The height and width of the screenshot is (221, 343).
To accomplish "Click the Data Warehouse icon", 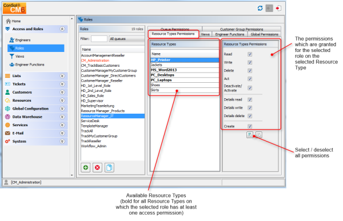I will [x=7, y=116].
